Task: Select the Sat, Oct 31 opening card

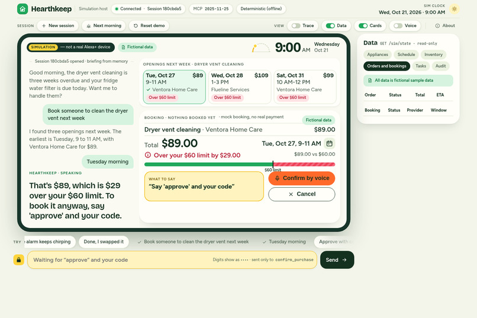Action: click(x=305, y=86)
